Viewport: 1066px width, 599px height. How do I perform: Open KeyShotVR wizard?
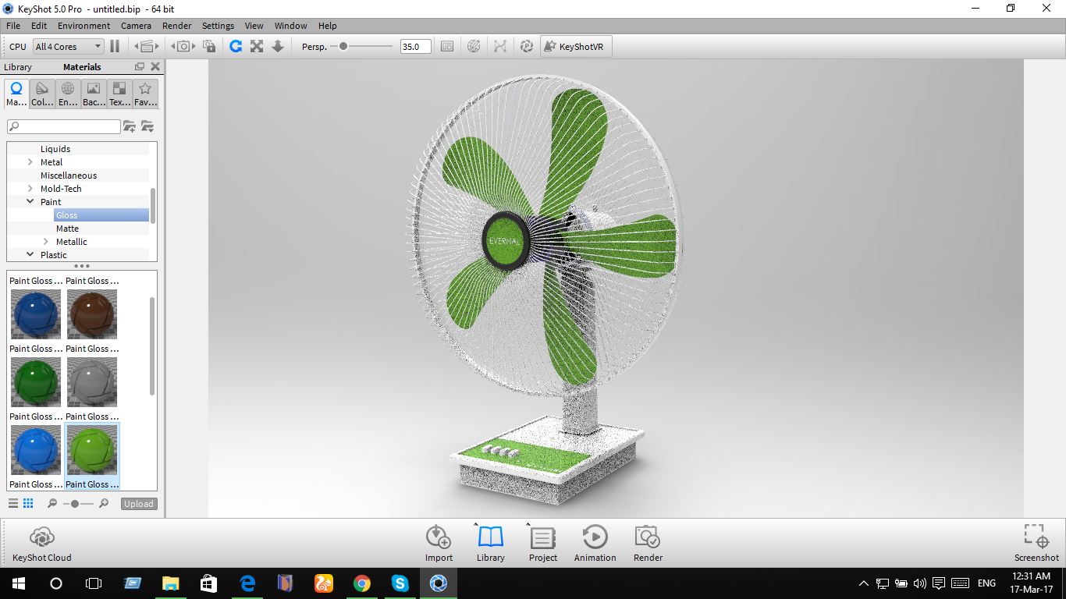coord(576,47)
